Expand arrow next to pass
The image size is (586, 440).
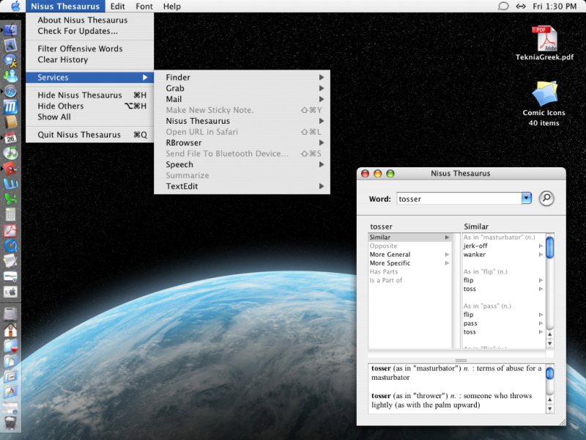click(x=541, y=323)
